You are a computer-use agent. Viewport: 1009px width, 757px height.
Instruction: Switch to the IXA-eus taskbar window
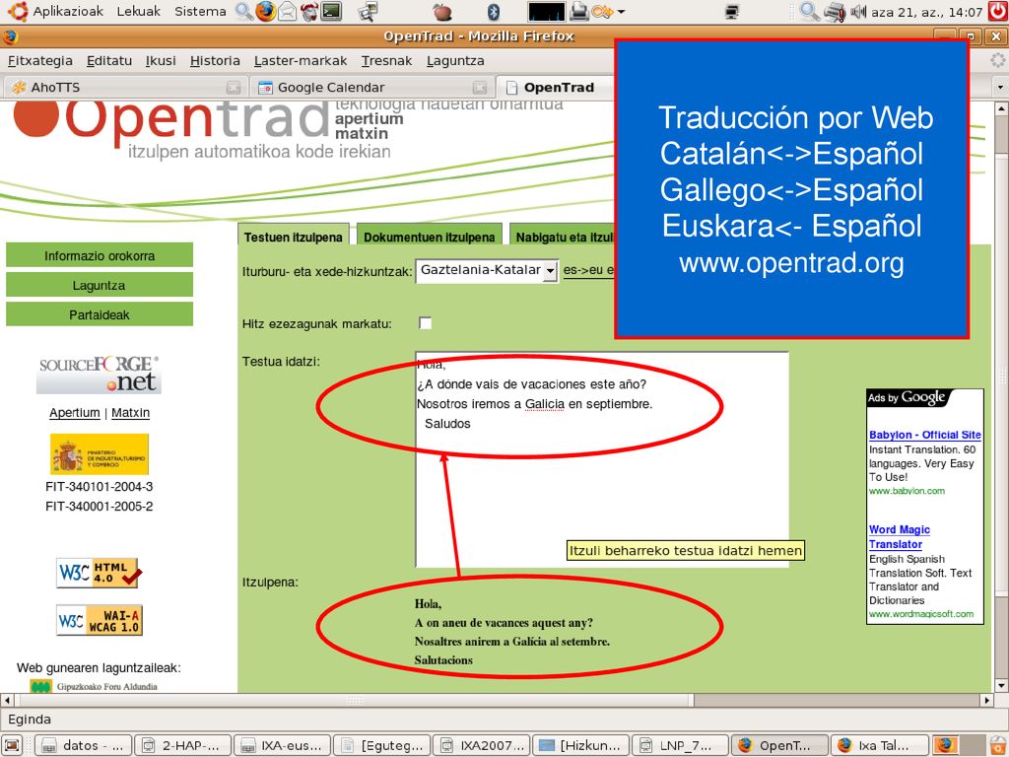[x=282, y=745]
